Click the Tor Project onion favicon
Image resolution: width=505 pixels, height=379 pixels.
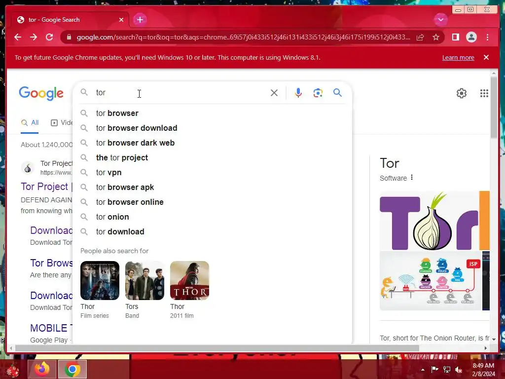click(28, 168)
